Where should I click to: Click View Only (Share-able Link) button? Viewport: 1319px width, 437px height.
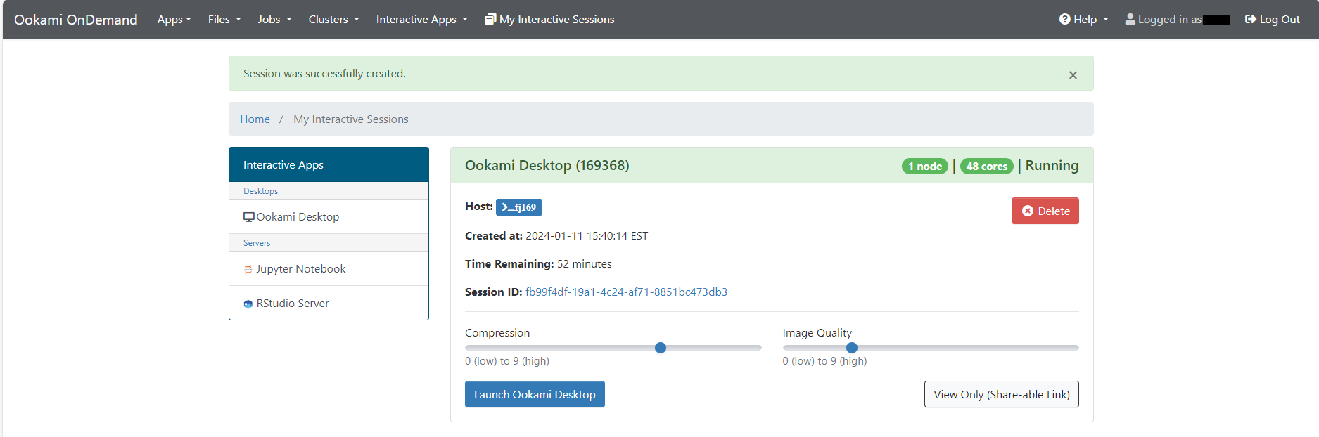(x=1001, y=394)
